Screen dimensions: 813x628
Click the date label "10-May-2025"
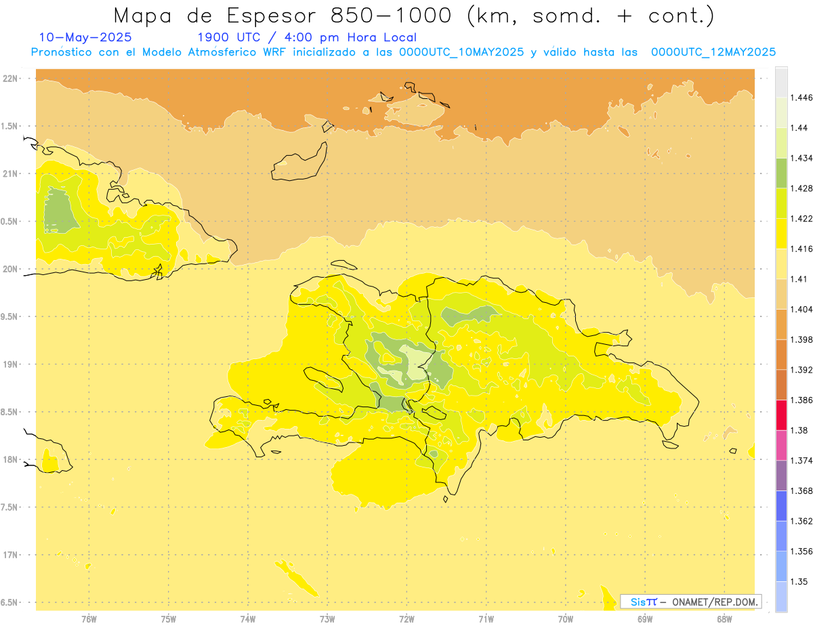[x=85, y=37]
